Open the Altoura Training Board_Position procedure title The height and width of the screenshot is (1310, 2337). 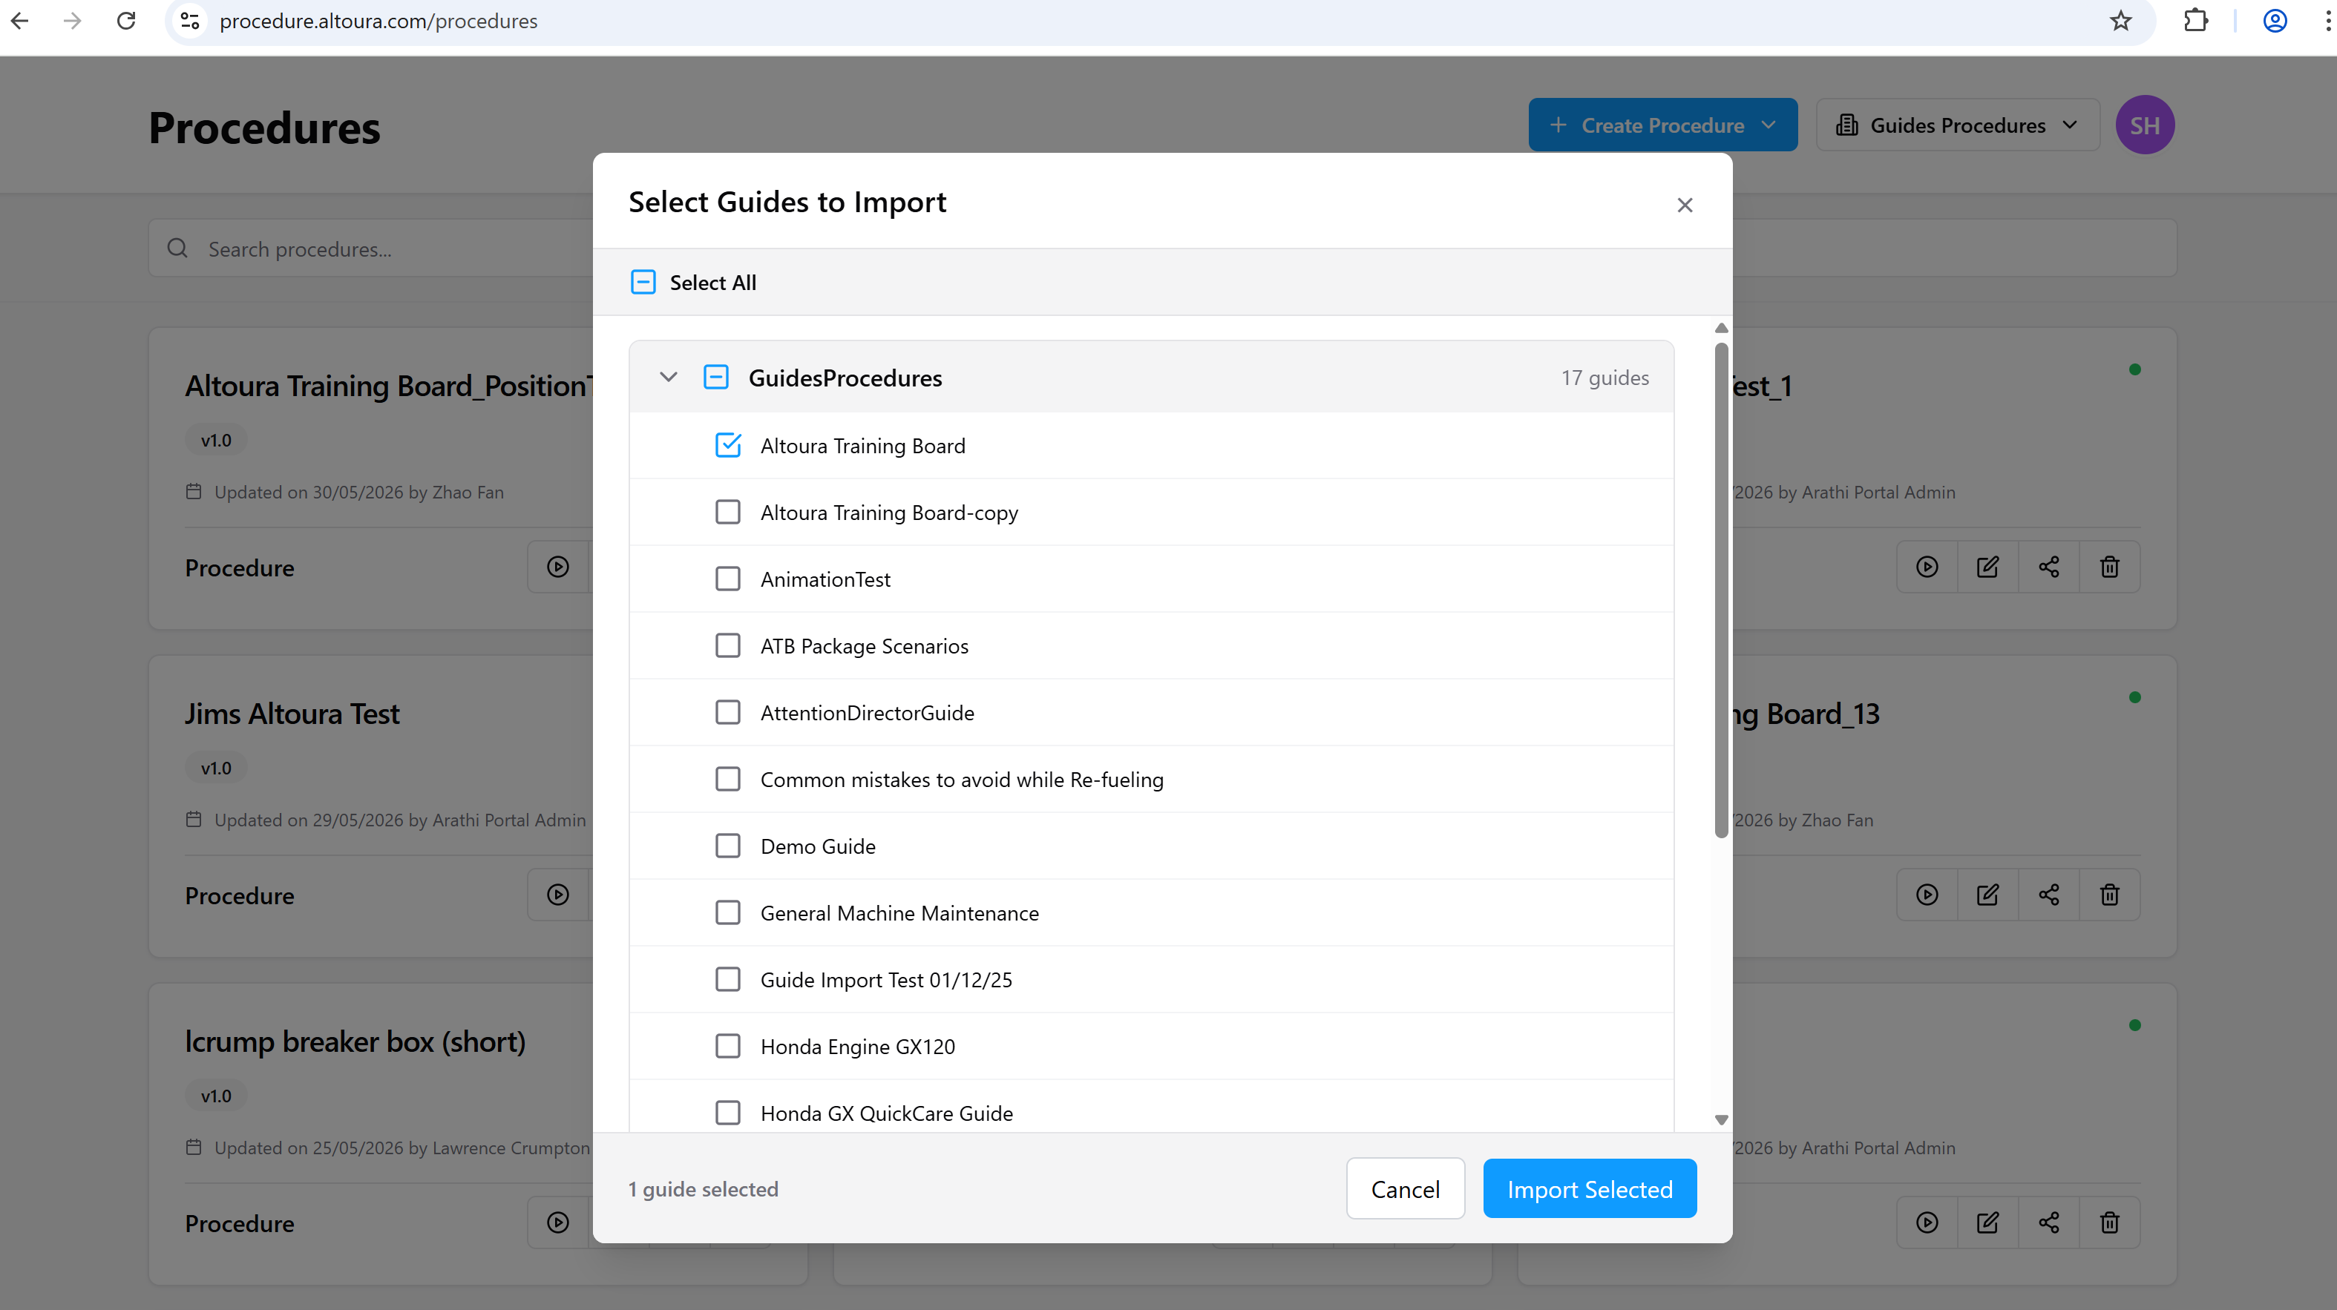click(389, 386)
